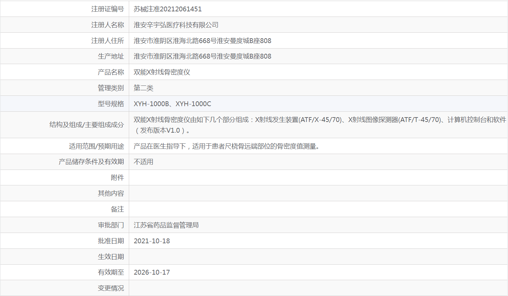Screen dimensions: 508x296
Task: Select the address value in the 生产地址 row
Action: tap(203, 56)
